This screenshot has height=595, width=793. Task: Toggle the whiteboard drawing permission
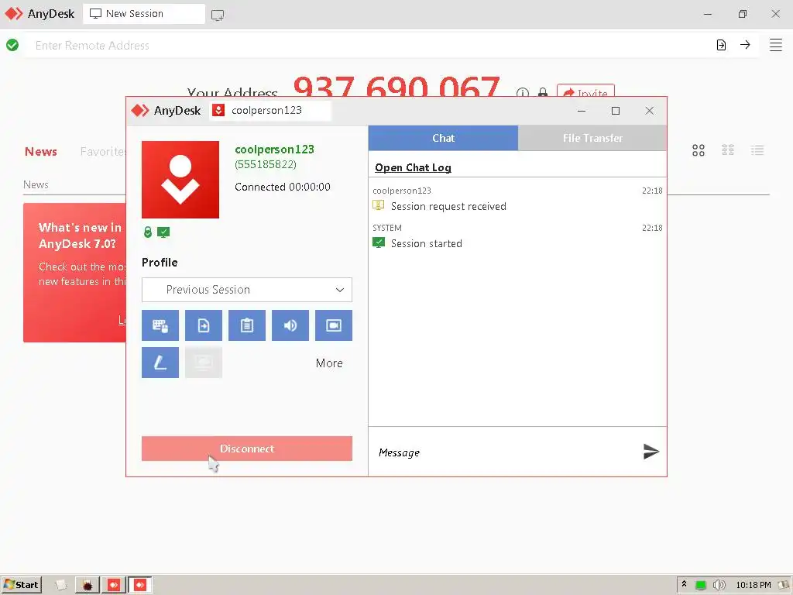[160, 363]
